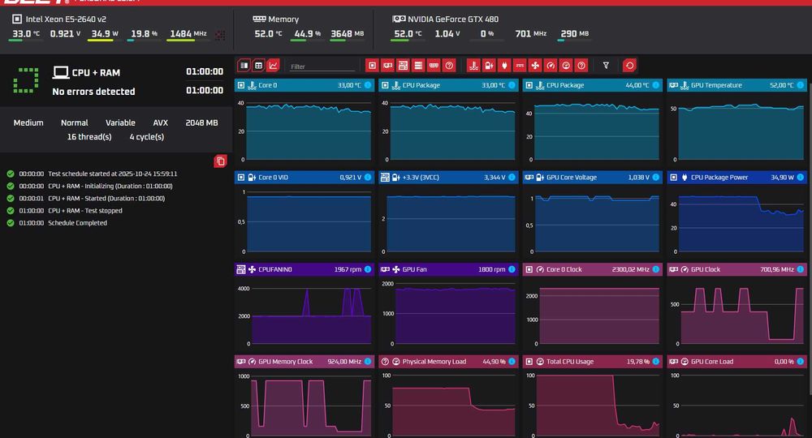The height and width of the screenshot is (438, 812).
Task: Toggle the memory module hardware filter
Action: pos(434,66)
